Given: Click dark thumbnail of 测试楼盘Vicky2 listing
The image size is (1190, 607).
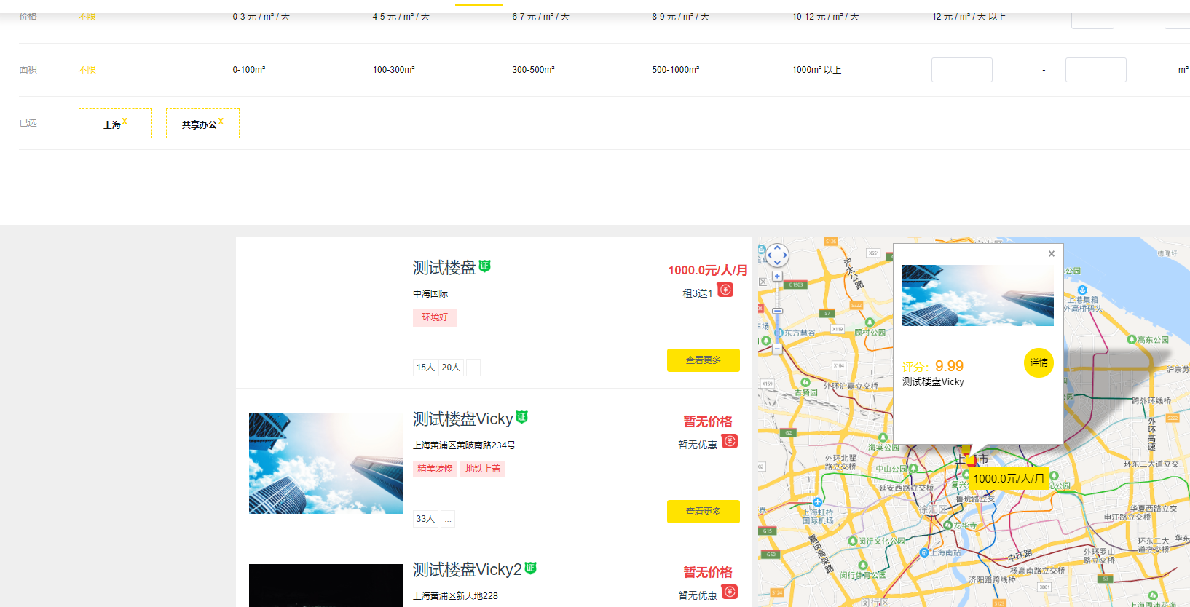Looking at the screenshot, I should coord(326,585).
